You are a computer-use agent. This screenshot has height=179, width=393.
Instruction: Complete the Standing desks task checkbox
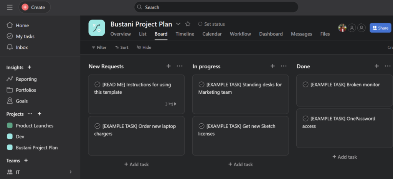tap(201, 85)
